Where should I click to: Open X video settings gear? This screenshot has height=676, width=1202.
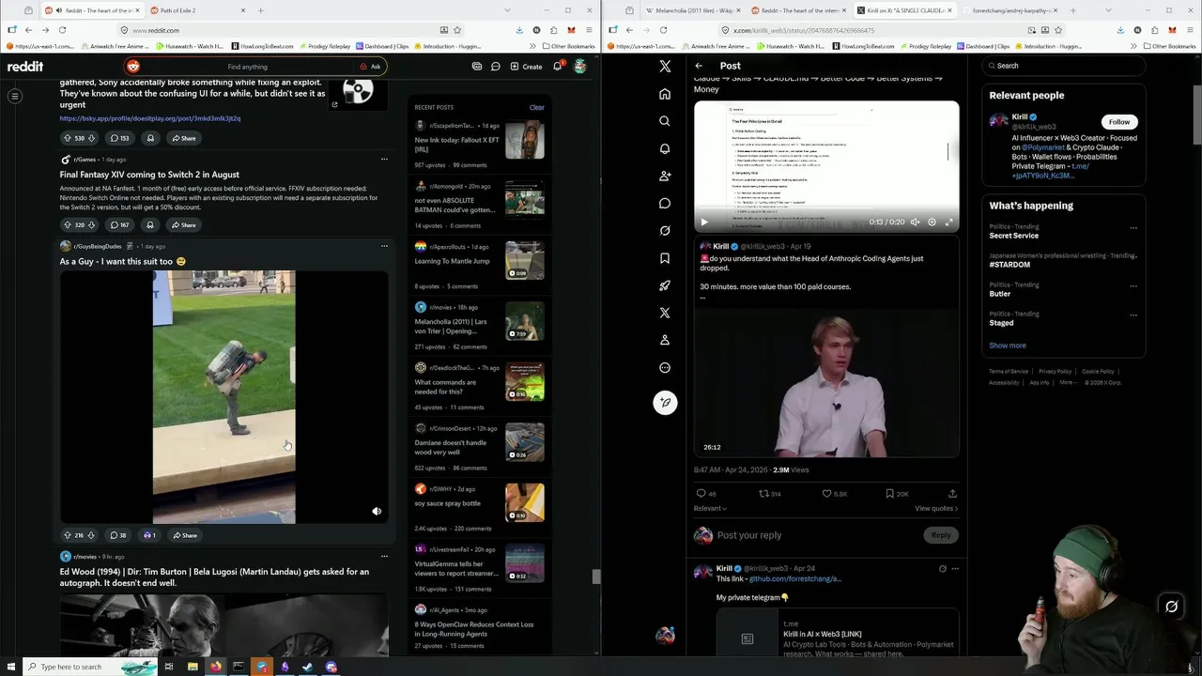(932, 223)
